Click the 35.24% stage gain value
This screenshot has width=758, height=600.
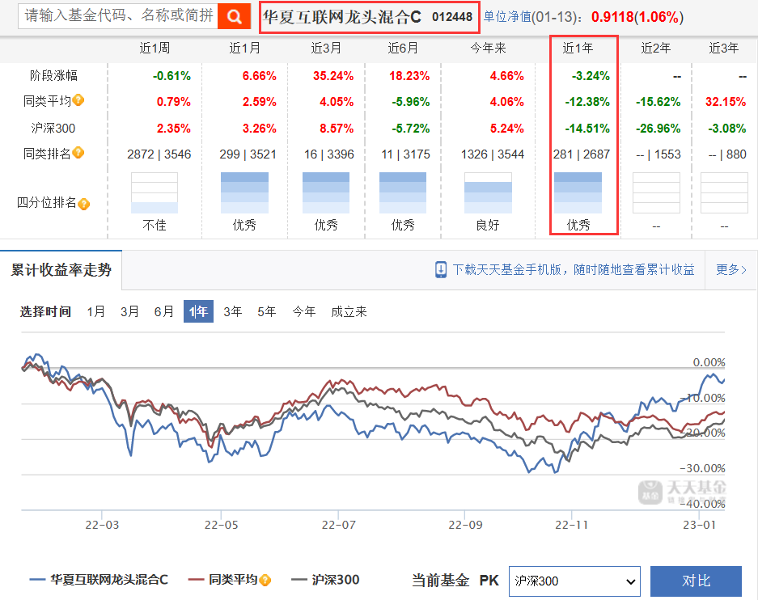point(333,76)
